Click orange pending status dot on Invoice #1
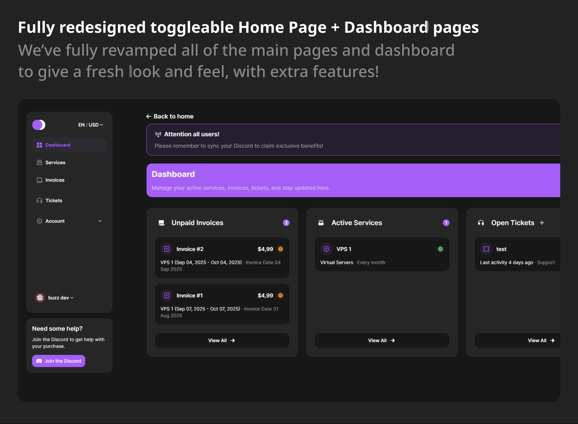Viewport: 578px width, 424px height. (281, 295)
